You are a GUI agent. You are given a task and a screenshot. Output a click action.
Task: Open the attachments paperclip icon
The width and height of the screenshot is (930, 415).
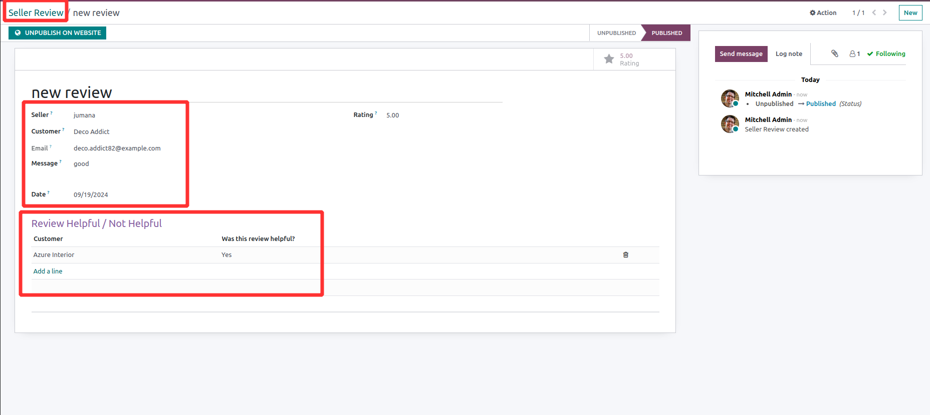tap(834, 53)
